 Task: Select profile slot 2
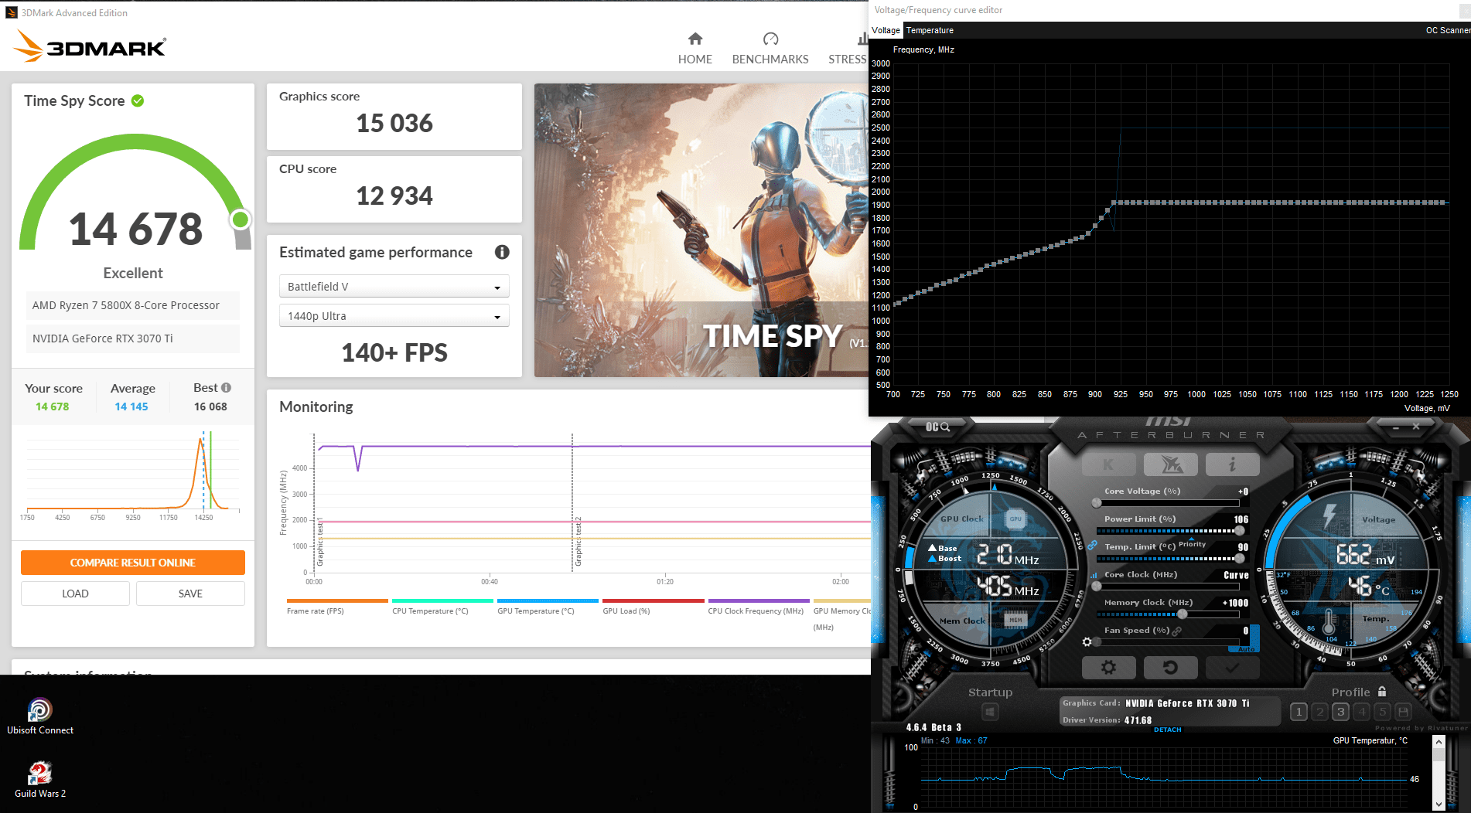[1319, 712]
